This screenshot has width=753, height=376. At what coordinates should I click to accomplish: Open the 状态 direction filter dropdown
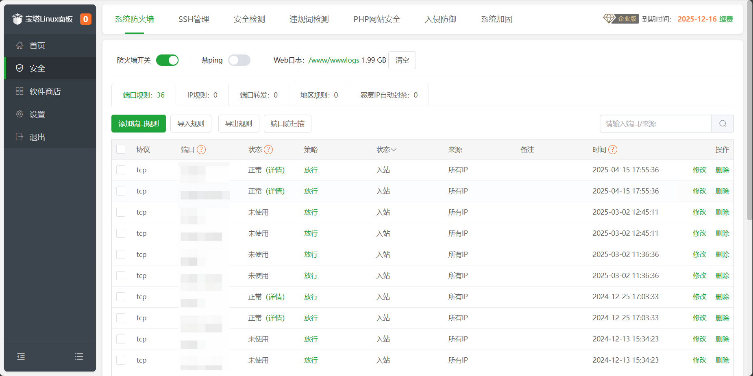tap(386, 150)
